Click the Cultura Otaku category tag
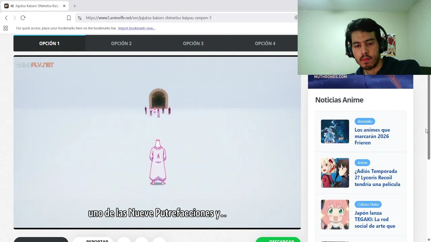This screenshot has height=242, width=431. 368,204
